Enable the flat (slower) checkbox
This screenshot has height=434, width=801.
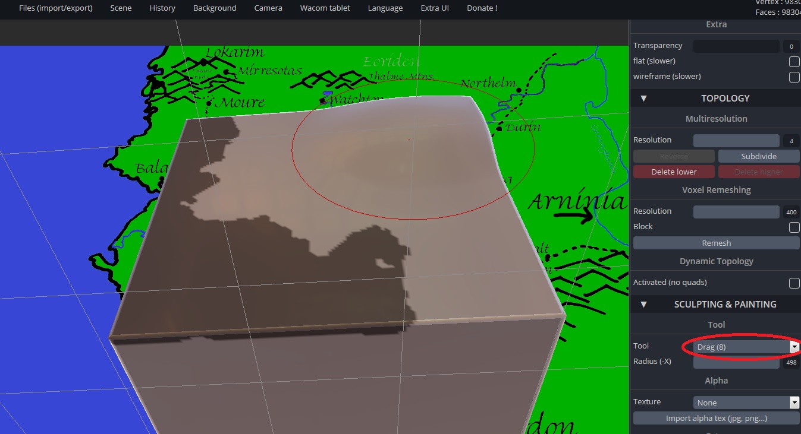(x=794, y=62)
